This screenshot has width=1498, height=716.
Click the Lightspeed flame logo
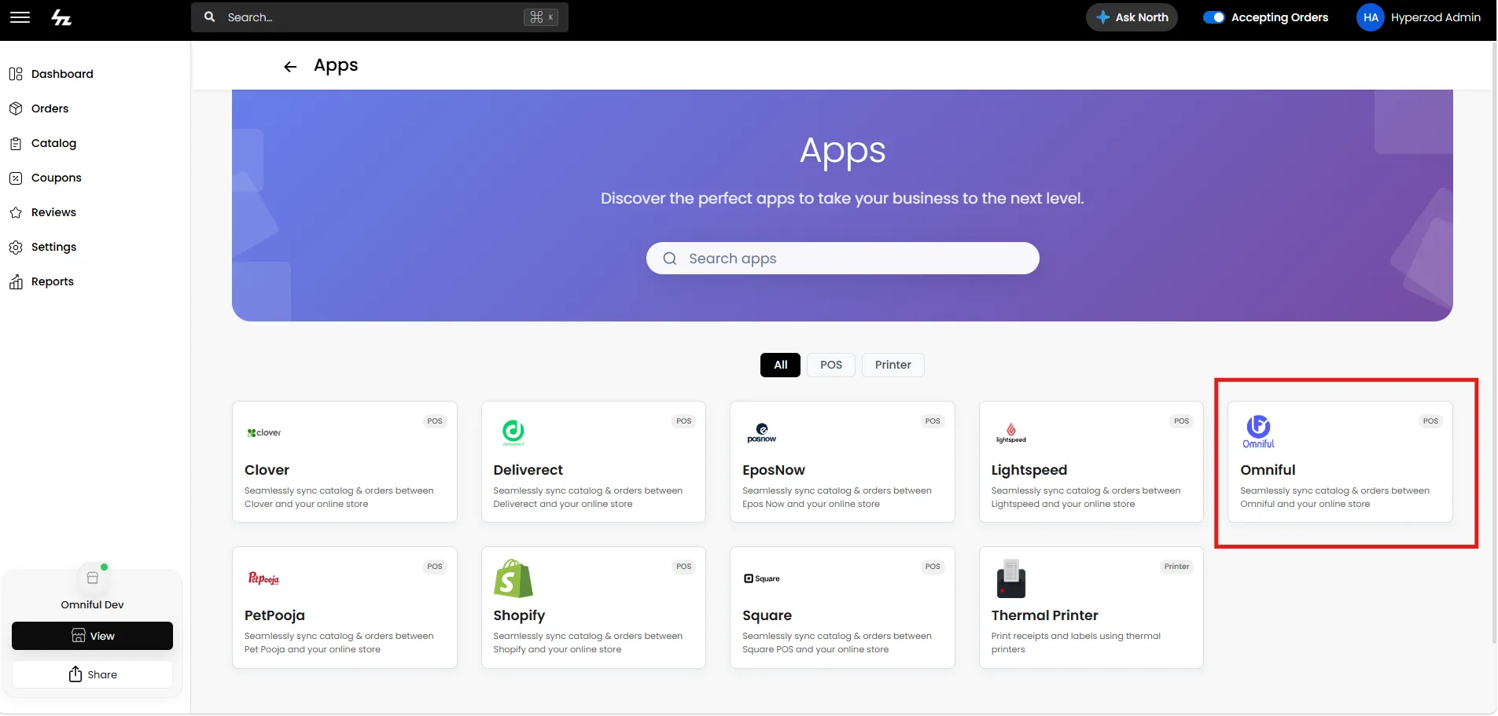[1011, 432]
